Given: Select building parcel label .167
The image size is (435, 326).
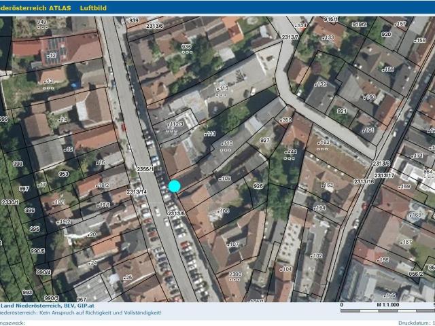Looking at the screenshot, I should pyautogui.click(x=406, y=242).
